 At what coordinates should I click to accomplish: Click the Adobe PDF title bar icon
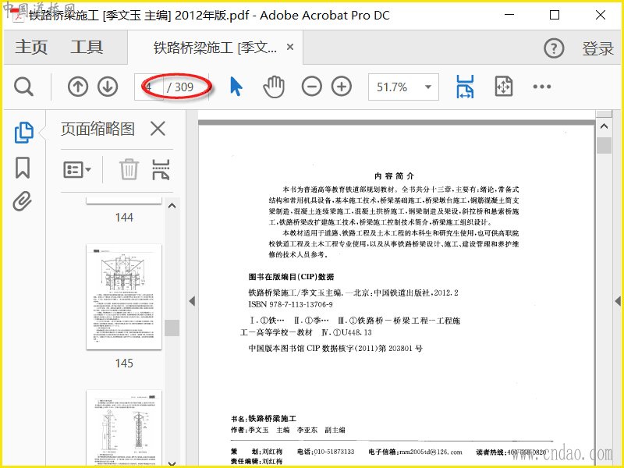[18, 15]
